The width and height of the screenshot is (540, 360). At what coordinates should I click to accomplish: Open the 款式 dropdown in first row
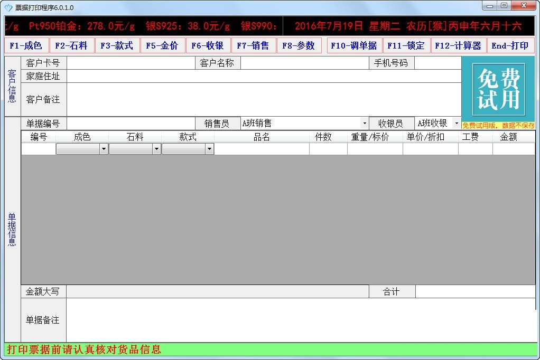209,149
